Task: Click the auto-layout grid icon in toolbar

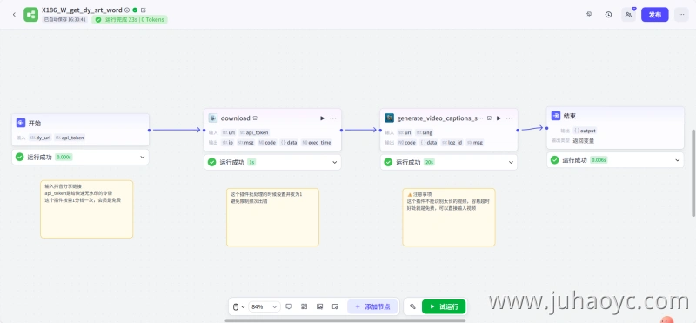Action: tap(304, 306)
